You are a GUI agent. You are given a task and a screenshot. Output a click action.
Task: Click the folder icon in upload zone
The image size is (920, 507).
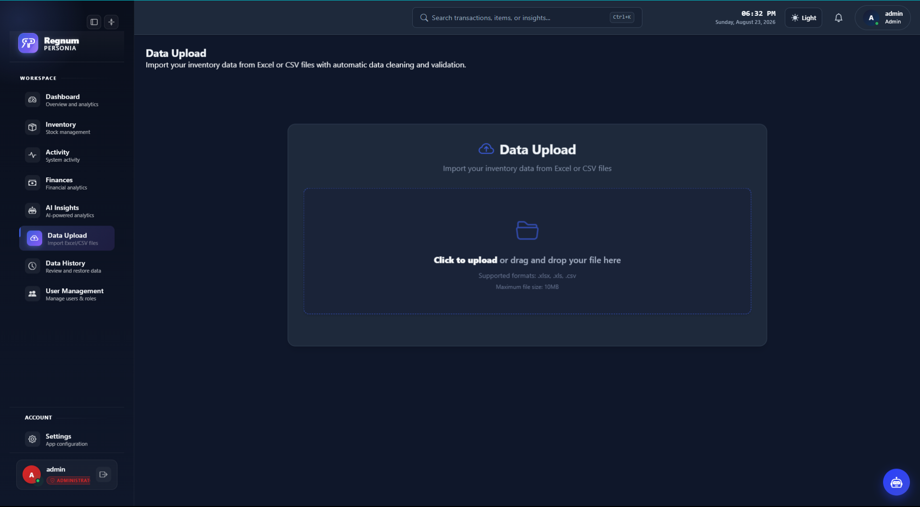[527, 231]
